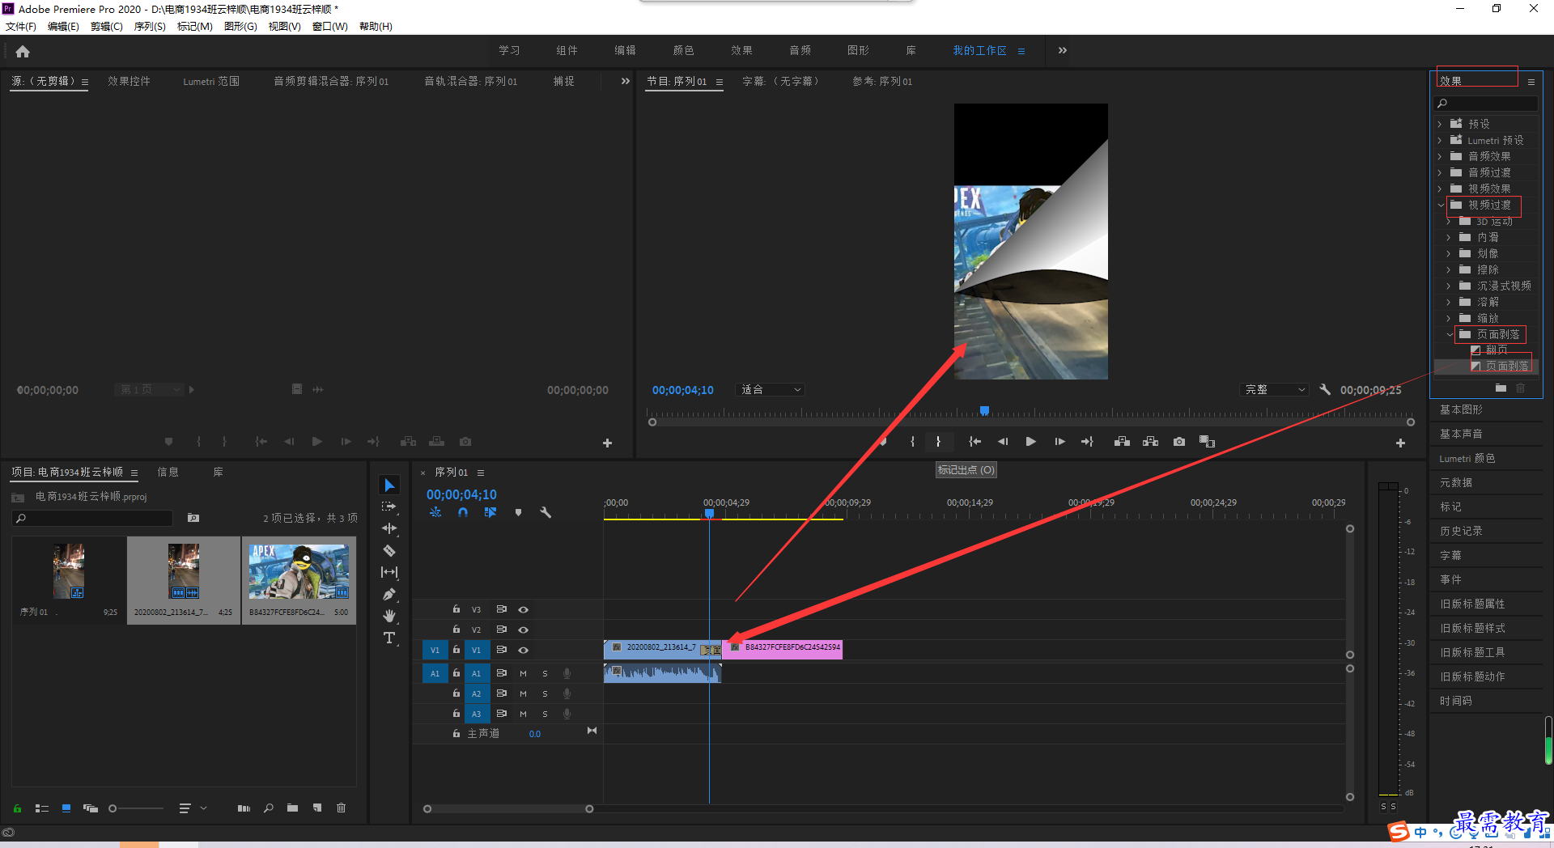The width and height of the screenshot is (1554, 848).
Task: Select the Ripple Edit tool
Action: pyautogui.click(x=389, y=528)
